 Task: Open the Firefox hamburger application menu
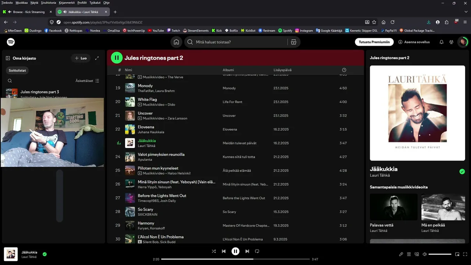pyautogui.click(x=465, y=22)
